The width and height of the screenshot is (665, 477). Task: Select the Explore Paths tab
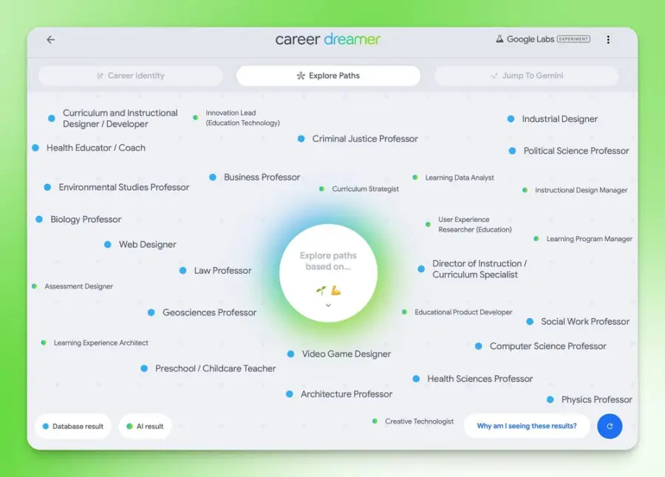(x=328, y=75)
